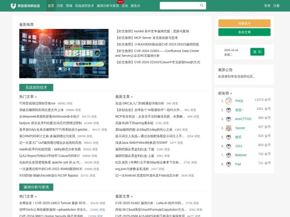Open CVE-2024-21683 Confluence RCE article
Viewport: 290px width, 217px height.
pos(157,53)
